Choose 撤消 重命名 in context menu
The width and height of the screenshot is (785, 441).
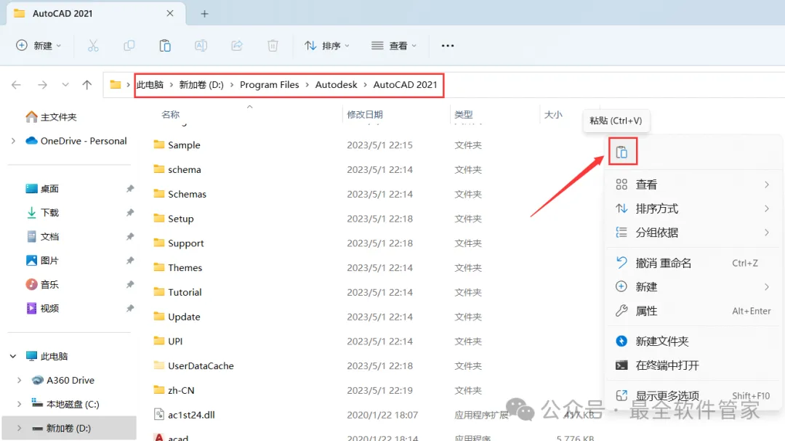[693, 263]
